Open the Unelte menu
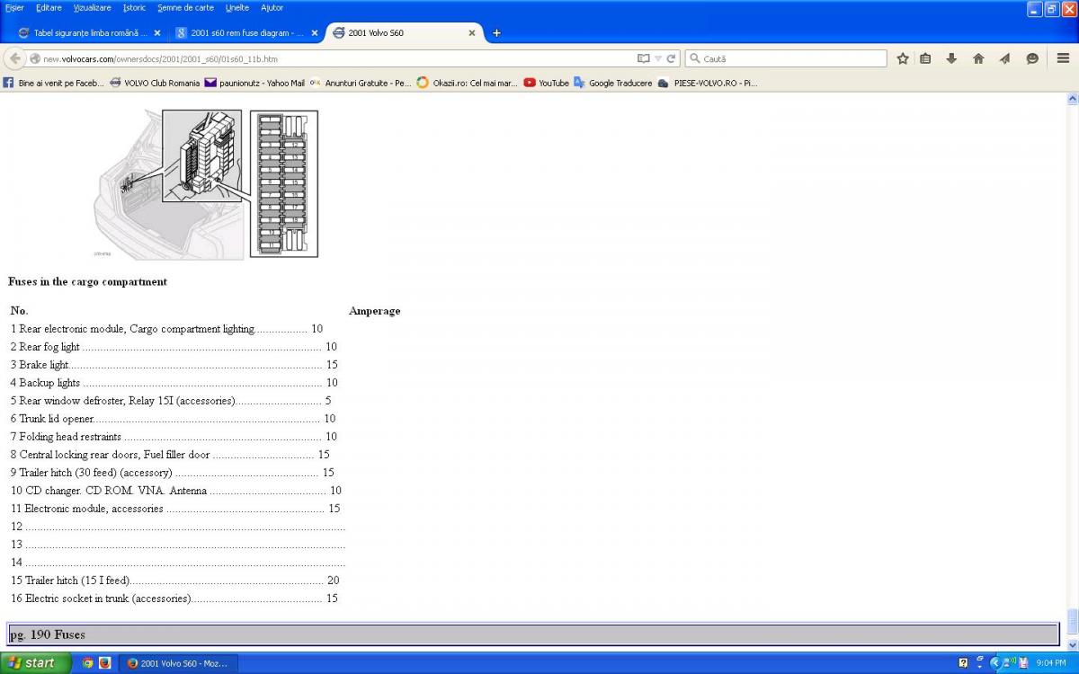This screenshot has height=674, width=1079. 237,7
